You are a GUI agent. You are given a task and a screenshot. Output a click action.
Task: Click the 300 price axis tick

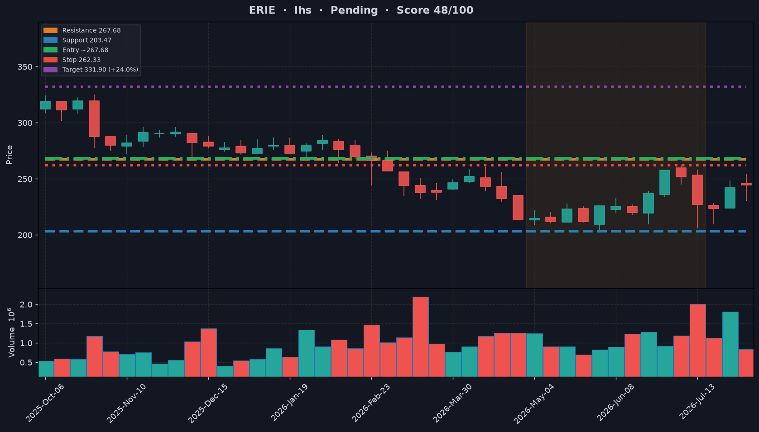point(25,123)
